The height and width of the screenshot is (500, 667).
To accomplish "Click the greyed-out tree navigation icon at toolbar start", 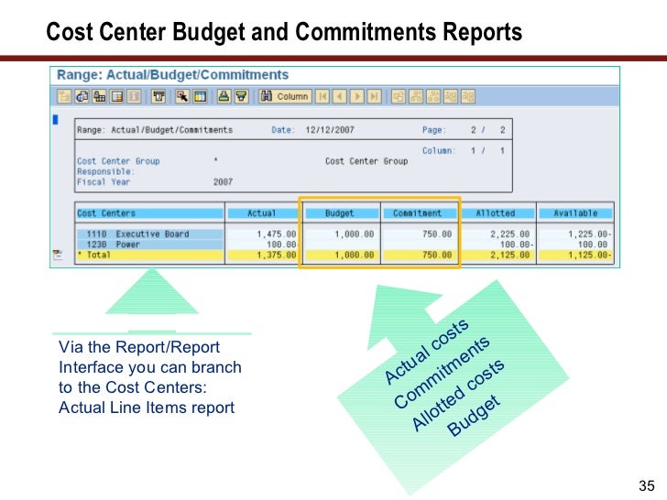I will click(x=64, y=96).
